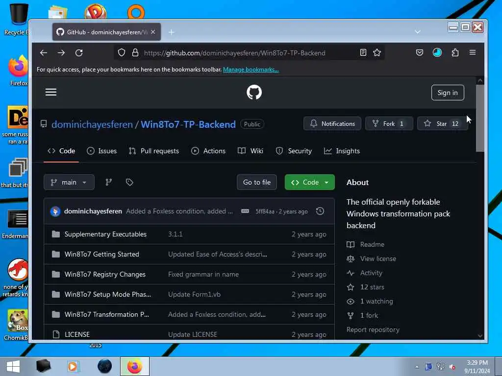This screenshot has height=376, width=502.
Task: Open the Activity link in About
Action: pyautogui.click(x=371, y=273)
